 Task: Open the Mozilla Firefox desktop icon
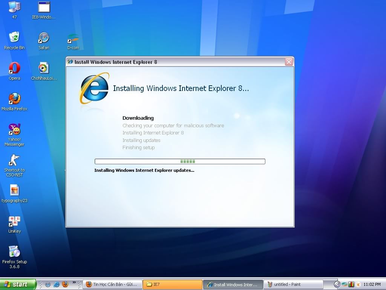(x=14, y=99)
